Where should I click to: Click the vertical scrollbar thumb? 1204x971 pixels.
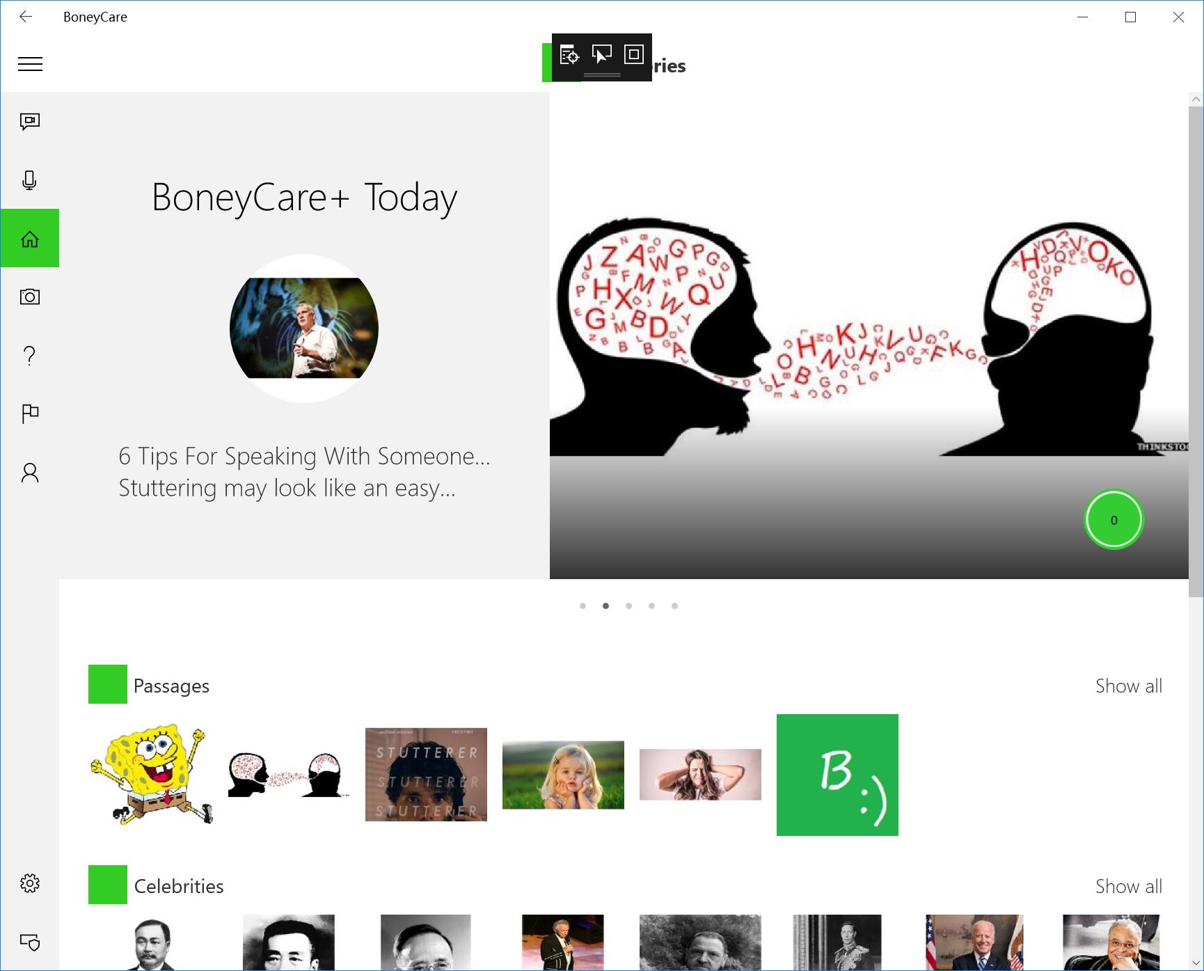1196,348
